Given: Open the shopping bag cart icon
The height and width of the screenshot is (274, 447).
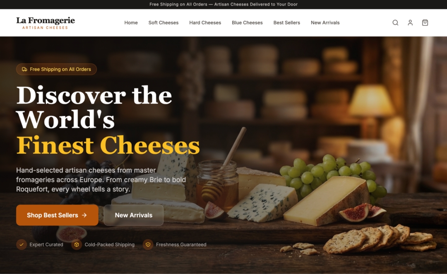Looking at the screenshot, I should (x=425, y=22).
